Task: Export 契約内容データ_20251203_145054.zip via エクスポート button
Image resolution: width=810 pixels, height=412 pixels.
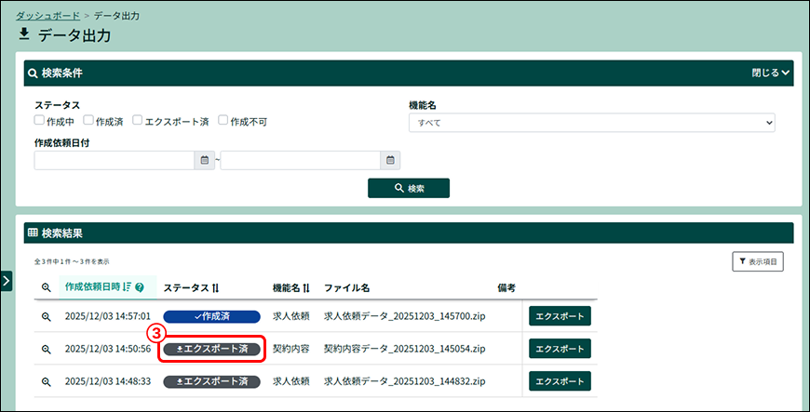Action: click(560, 349)
